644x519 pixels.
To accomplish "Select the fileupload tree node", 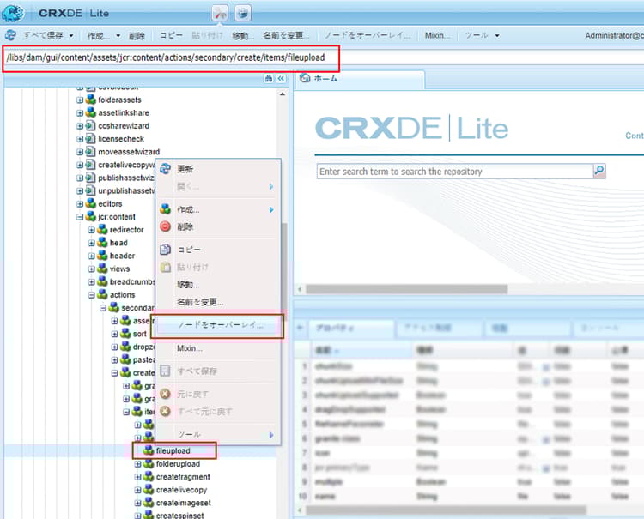I will (x=173, y=450).
